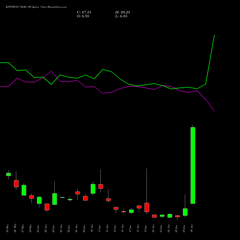Click the 02 Jun date label
The width and height of the screenshot is (240, 240).
click(46, 228)
